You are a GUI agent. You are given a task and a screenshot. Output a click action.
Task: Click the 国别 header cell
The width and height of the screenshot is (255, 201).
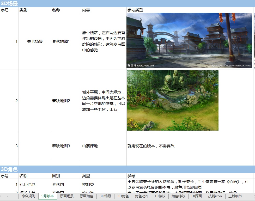66,176
